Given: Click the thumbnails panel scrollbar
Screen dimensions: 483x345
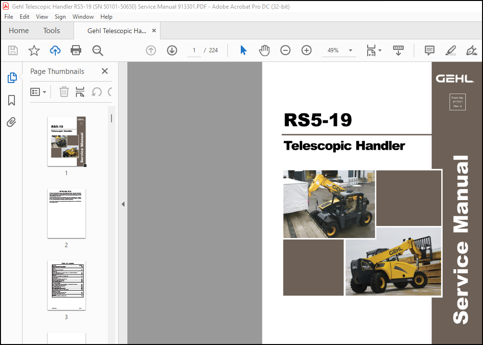Looking at the screenshot, I should 111,118.
